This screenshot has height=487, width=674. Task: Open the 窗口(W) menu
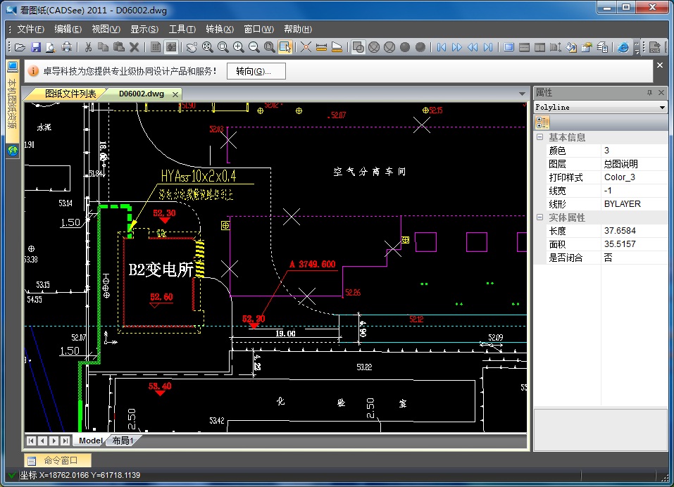[x=258, y=29]
